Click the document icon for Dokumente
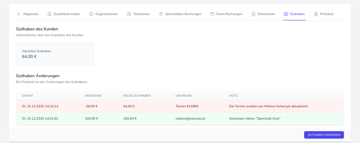This screenshot has width=360, height=143. 254,14
